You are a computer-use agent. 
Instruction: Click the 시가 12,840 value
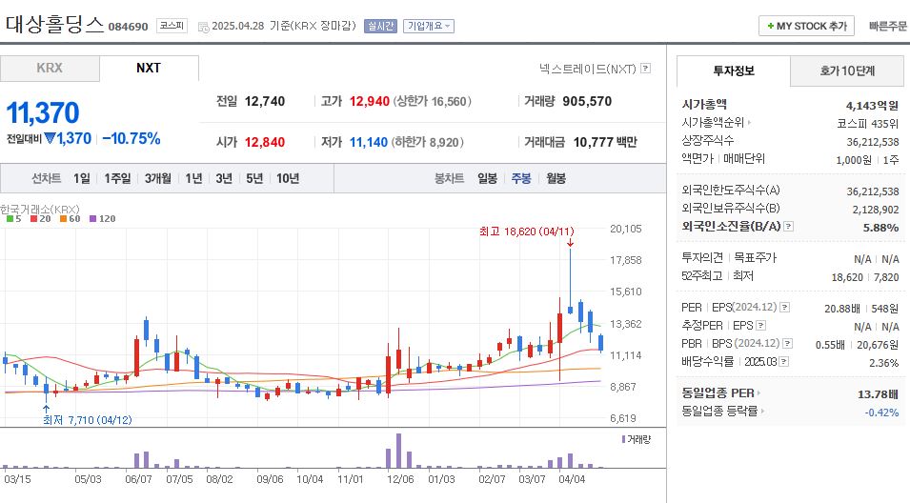click(x=265, y=142)
